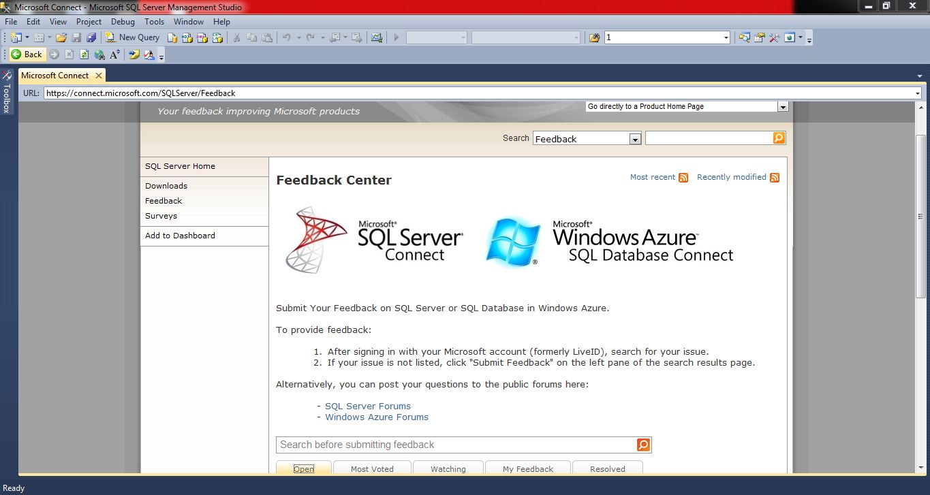930x495 pixels.
Task: Switch to the My Feedback tab
Action: click(528, 468)
